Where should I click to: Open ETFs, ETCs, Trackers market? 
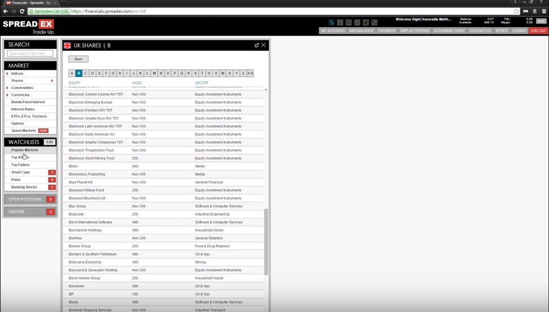point(30,116)
